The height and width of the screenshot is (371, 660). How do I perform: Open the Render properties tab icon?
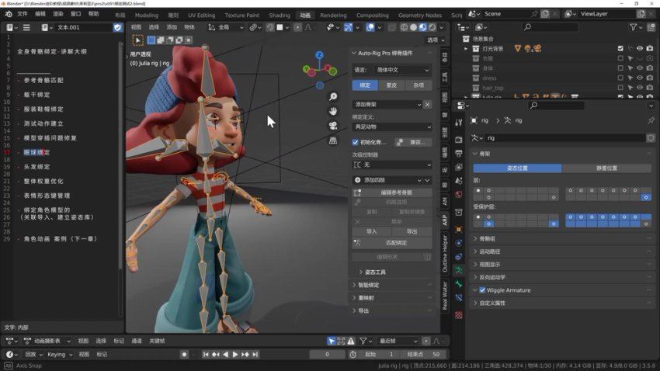(459, 139)
